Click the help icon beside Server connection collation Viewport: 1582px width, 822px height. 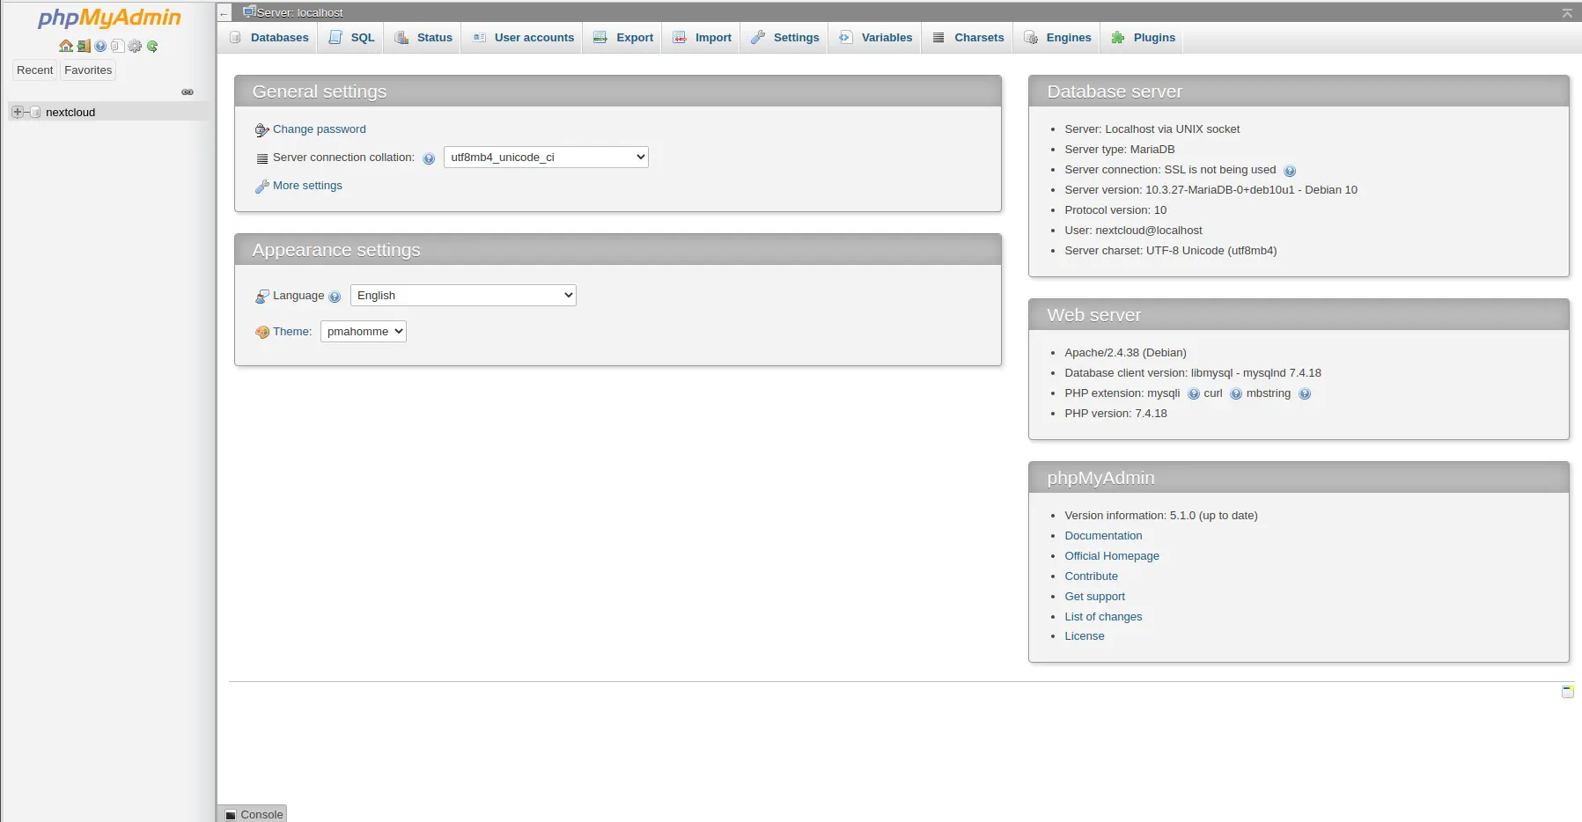[x=429, y=158]
